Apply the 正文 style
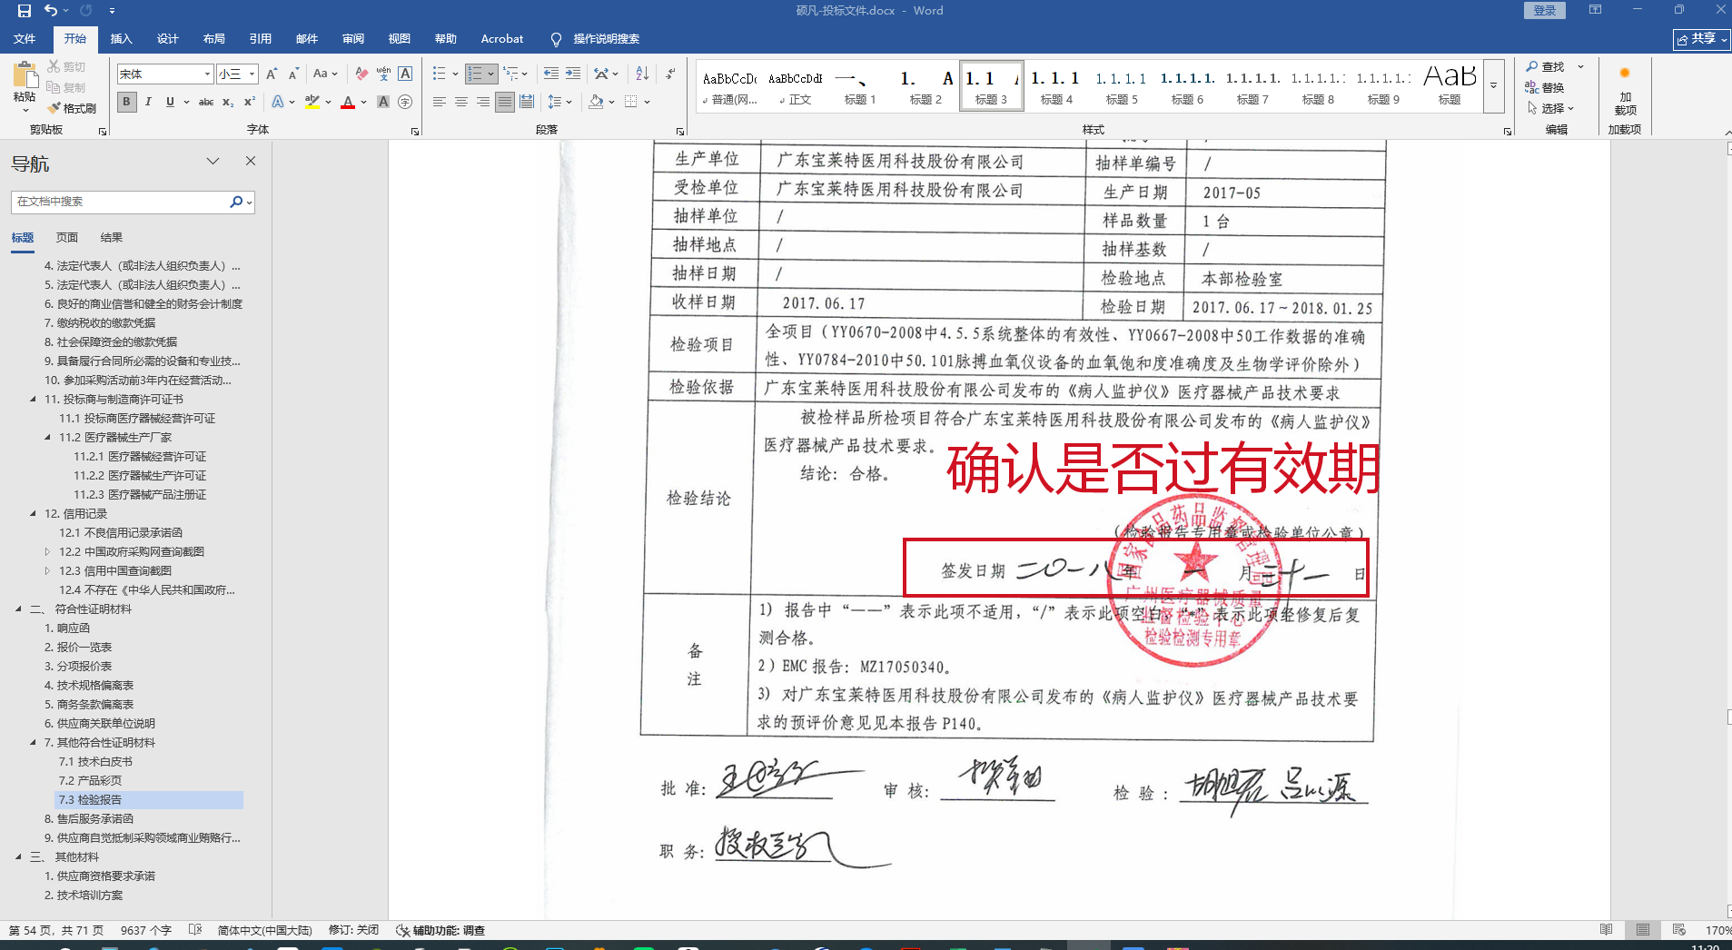 [795, 86]
